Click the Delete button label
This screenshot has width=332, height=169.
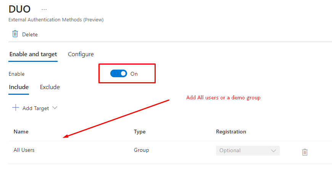(x=30, y=34)
